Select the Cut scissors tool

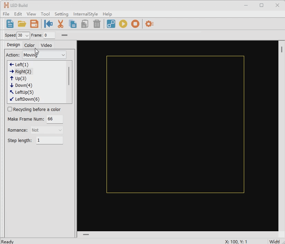coord(60,24)
